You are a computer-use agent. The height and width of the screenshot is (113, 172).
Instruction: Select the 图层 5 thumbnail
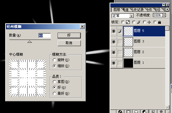(128, 31)
